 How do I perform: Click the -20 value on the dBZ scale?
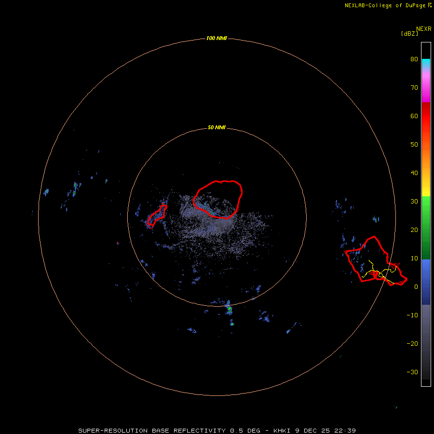click(412, 344)
